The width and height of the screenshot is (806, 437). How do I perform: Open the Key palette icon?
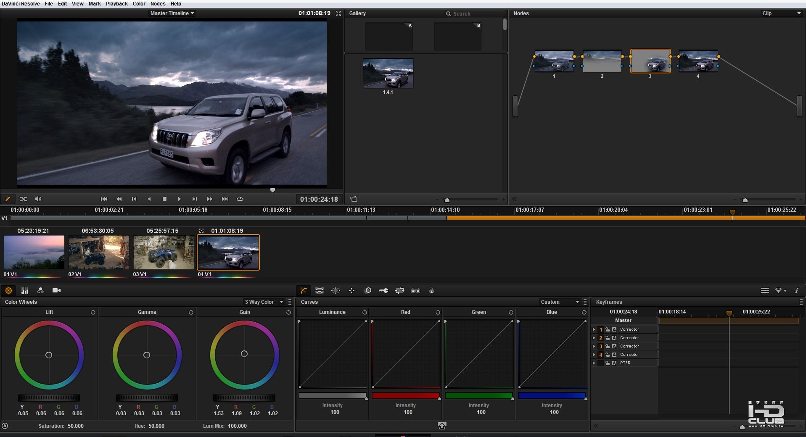tap(383, 290)
